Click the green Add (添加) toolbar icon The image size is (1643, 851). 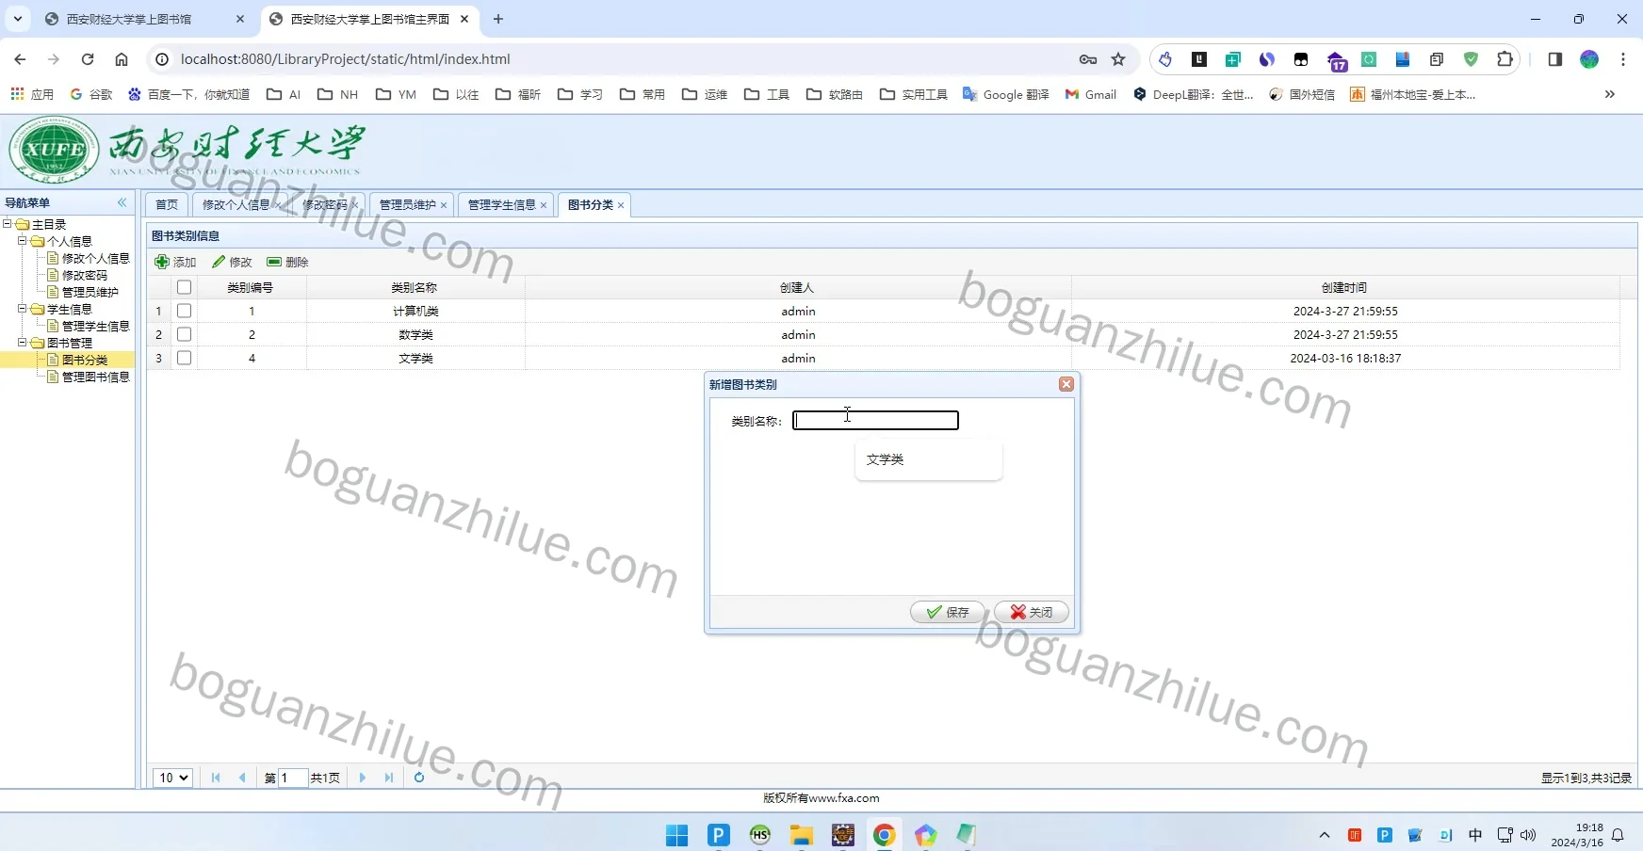(x=162, y=262)
